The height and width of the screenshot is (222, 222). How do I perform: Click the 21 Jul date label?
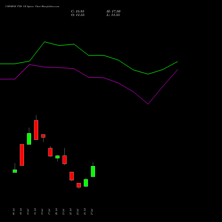point(63,212)
